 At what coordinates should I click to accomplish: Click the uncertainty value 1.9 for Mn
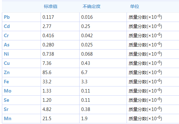84,118
